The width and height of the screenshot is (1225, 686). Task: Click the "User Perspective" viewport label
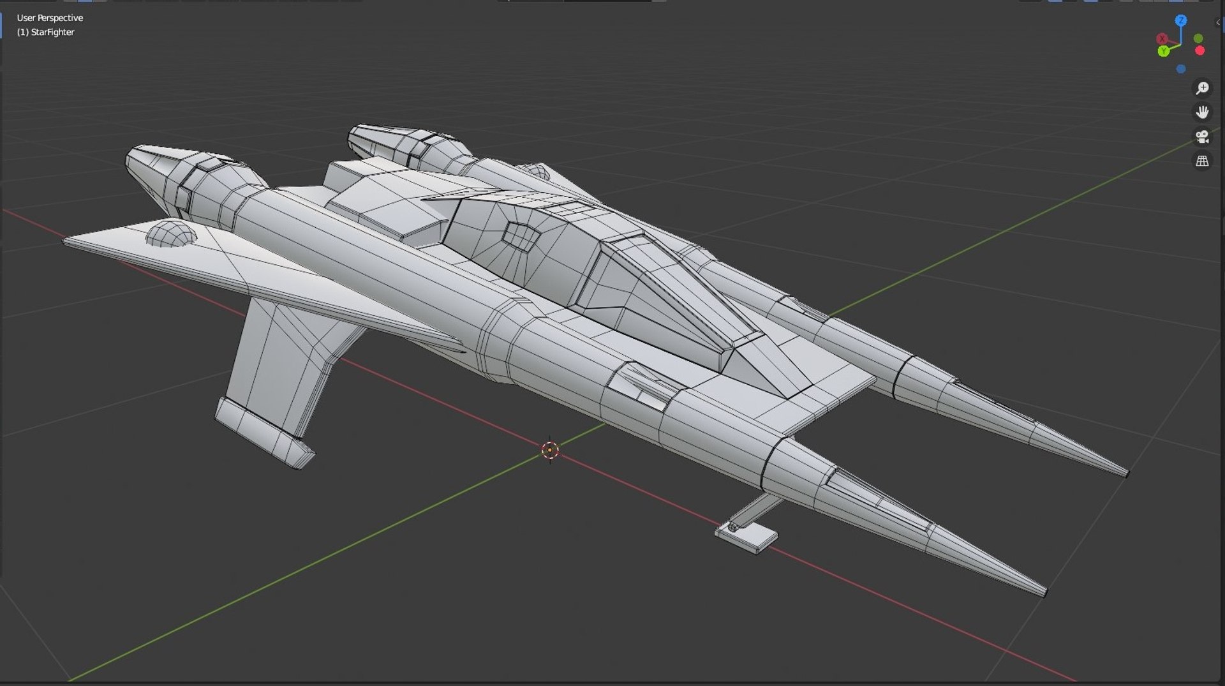50,18
